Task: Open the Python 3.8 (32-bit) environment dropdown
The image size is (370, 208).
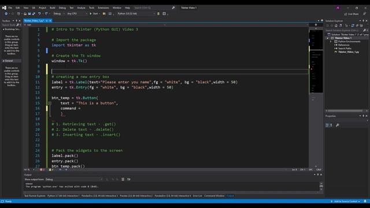Action: point(136,14)
